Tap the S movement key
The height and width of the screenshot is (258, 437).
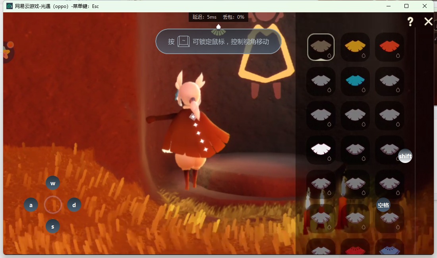click(53, 227)
